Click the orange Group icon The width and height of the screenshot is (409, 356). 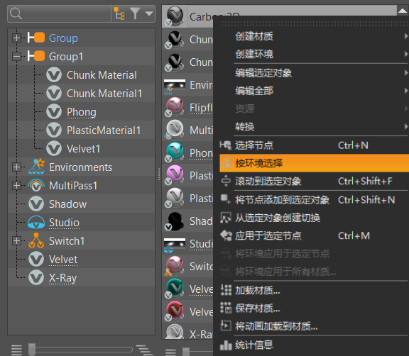pyautogui.click(x=36, y=38)
